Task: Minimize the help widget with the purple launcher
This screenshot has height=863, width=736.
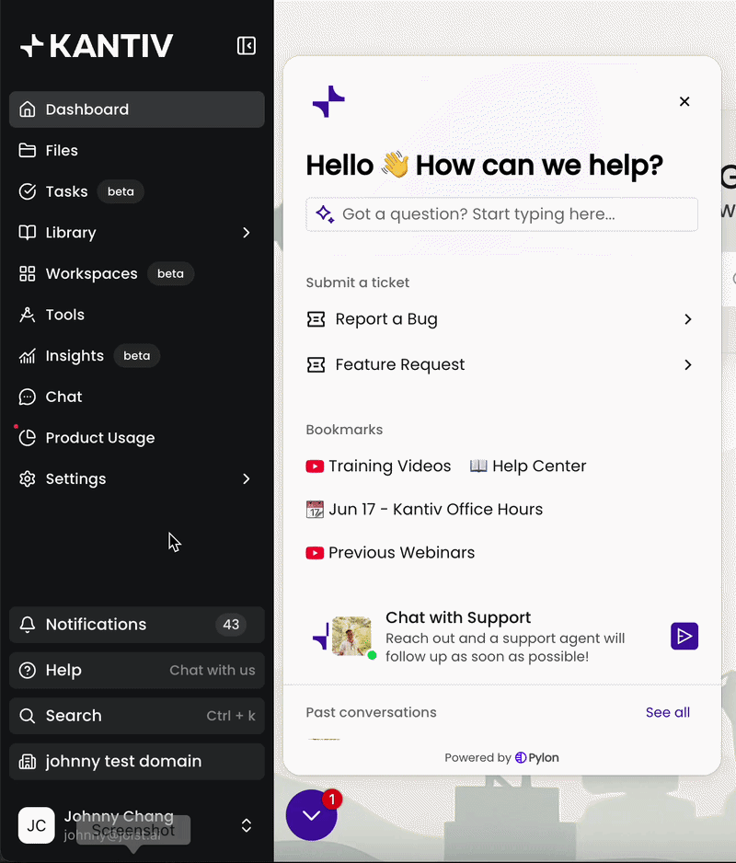Action: pos(312,815)
